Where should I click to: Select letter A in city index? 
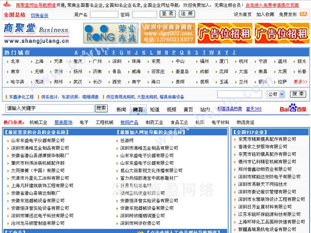(76, 52)
